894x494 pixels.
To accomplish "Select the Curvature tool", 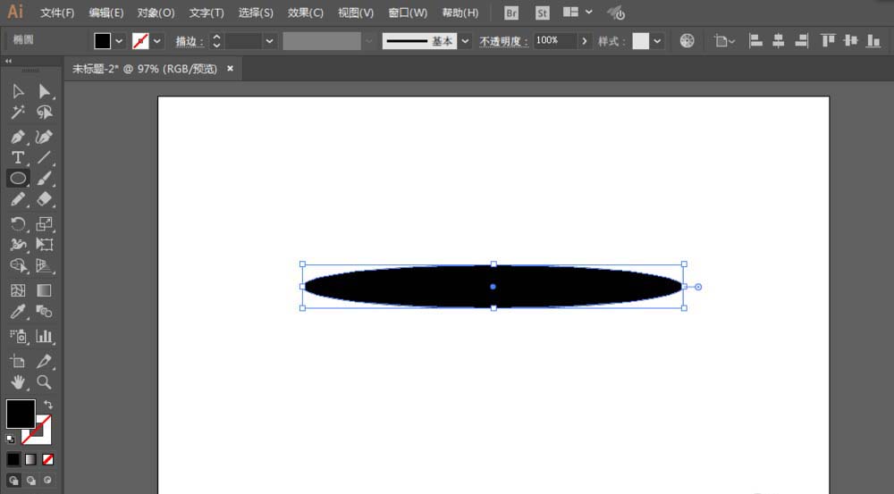I will pyautogui.click(x=44, y=137).
